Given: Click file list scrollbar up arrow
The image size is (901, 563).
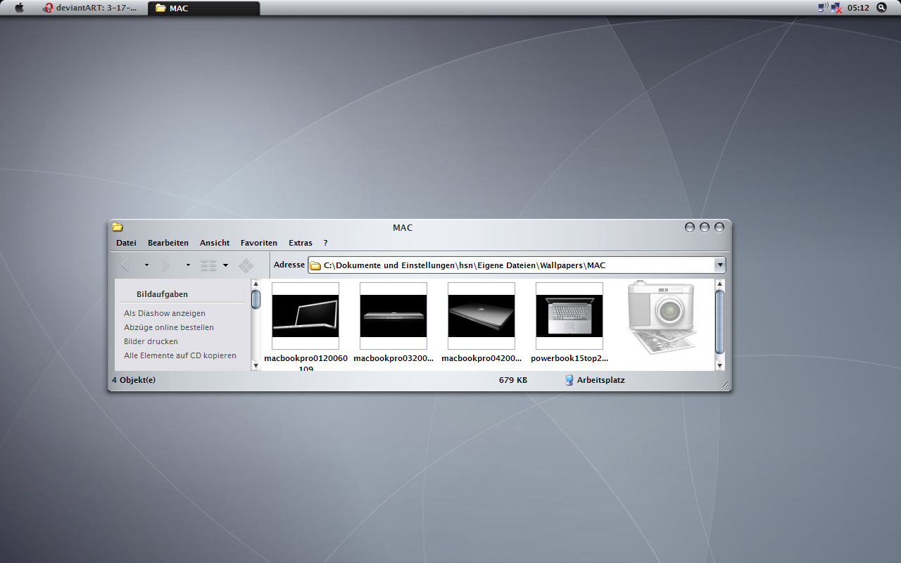Looking at the screenshot, I should click(x=719, y=284).
